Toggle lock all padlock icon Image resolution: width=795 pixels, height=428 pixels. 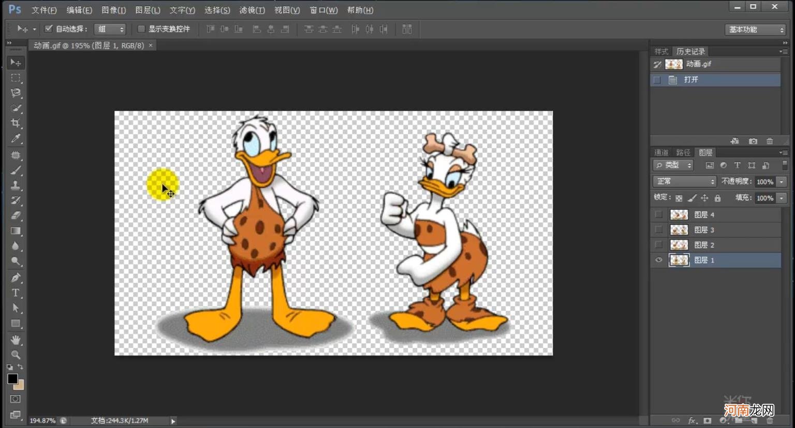[x=717, y=198]
